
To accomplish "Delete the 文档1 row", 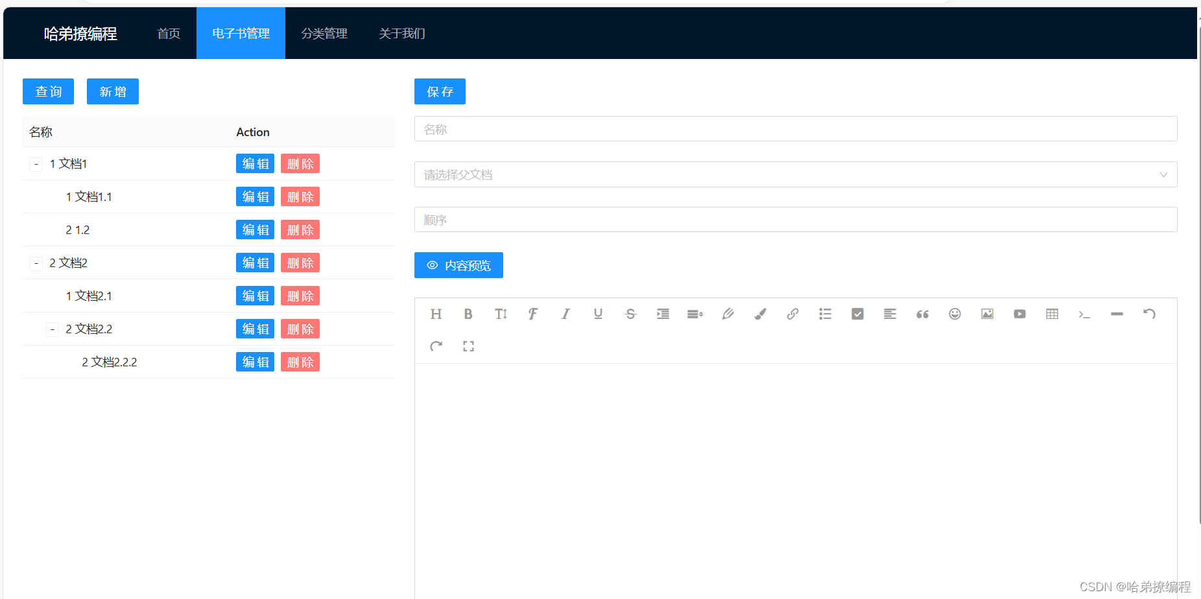I will click(x=300, y=163).
